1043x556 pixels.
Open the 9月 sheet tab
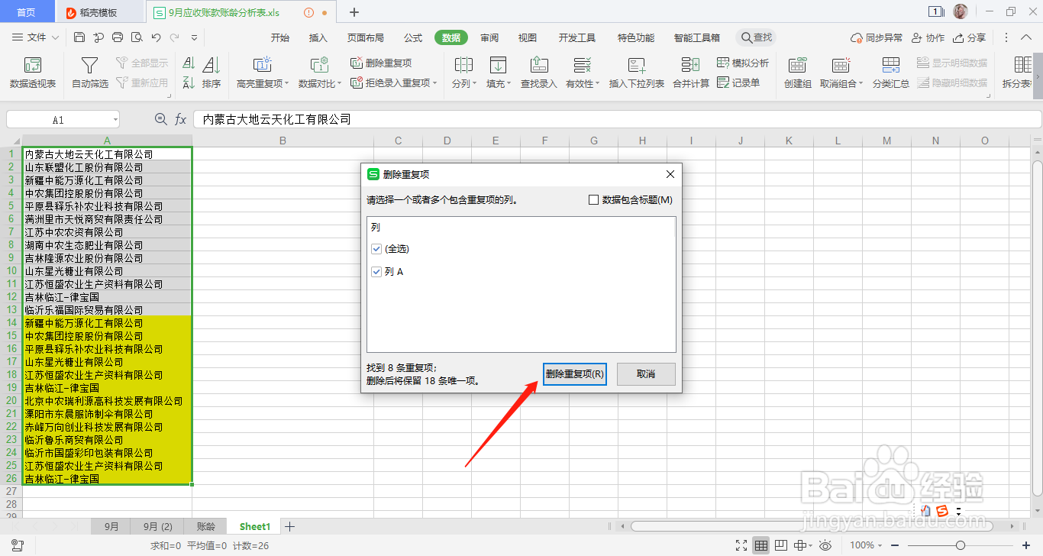coord(111,526)
